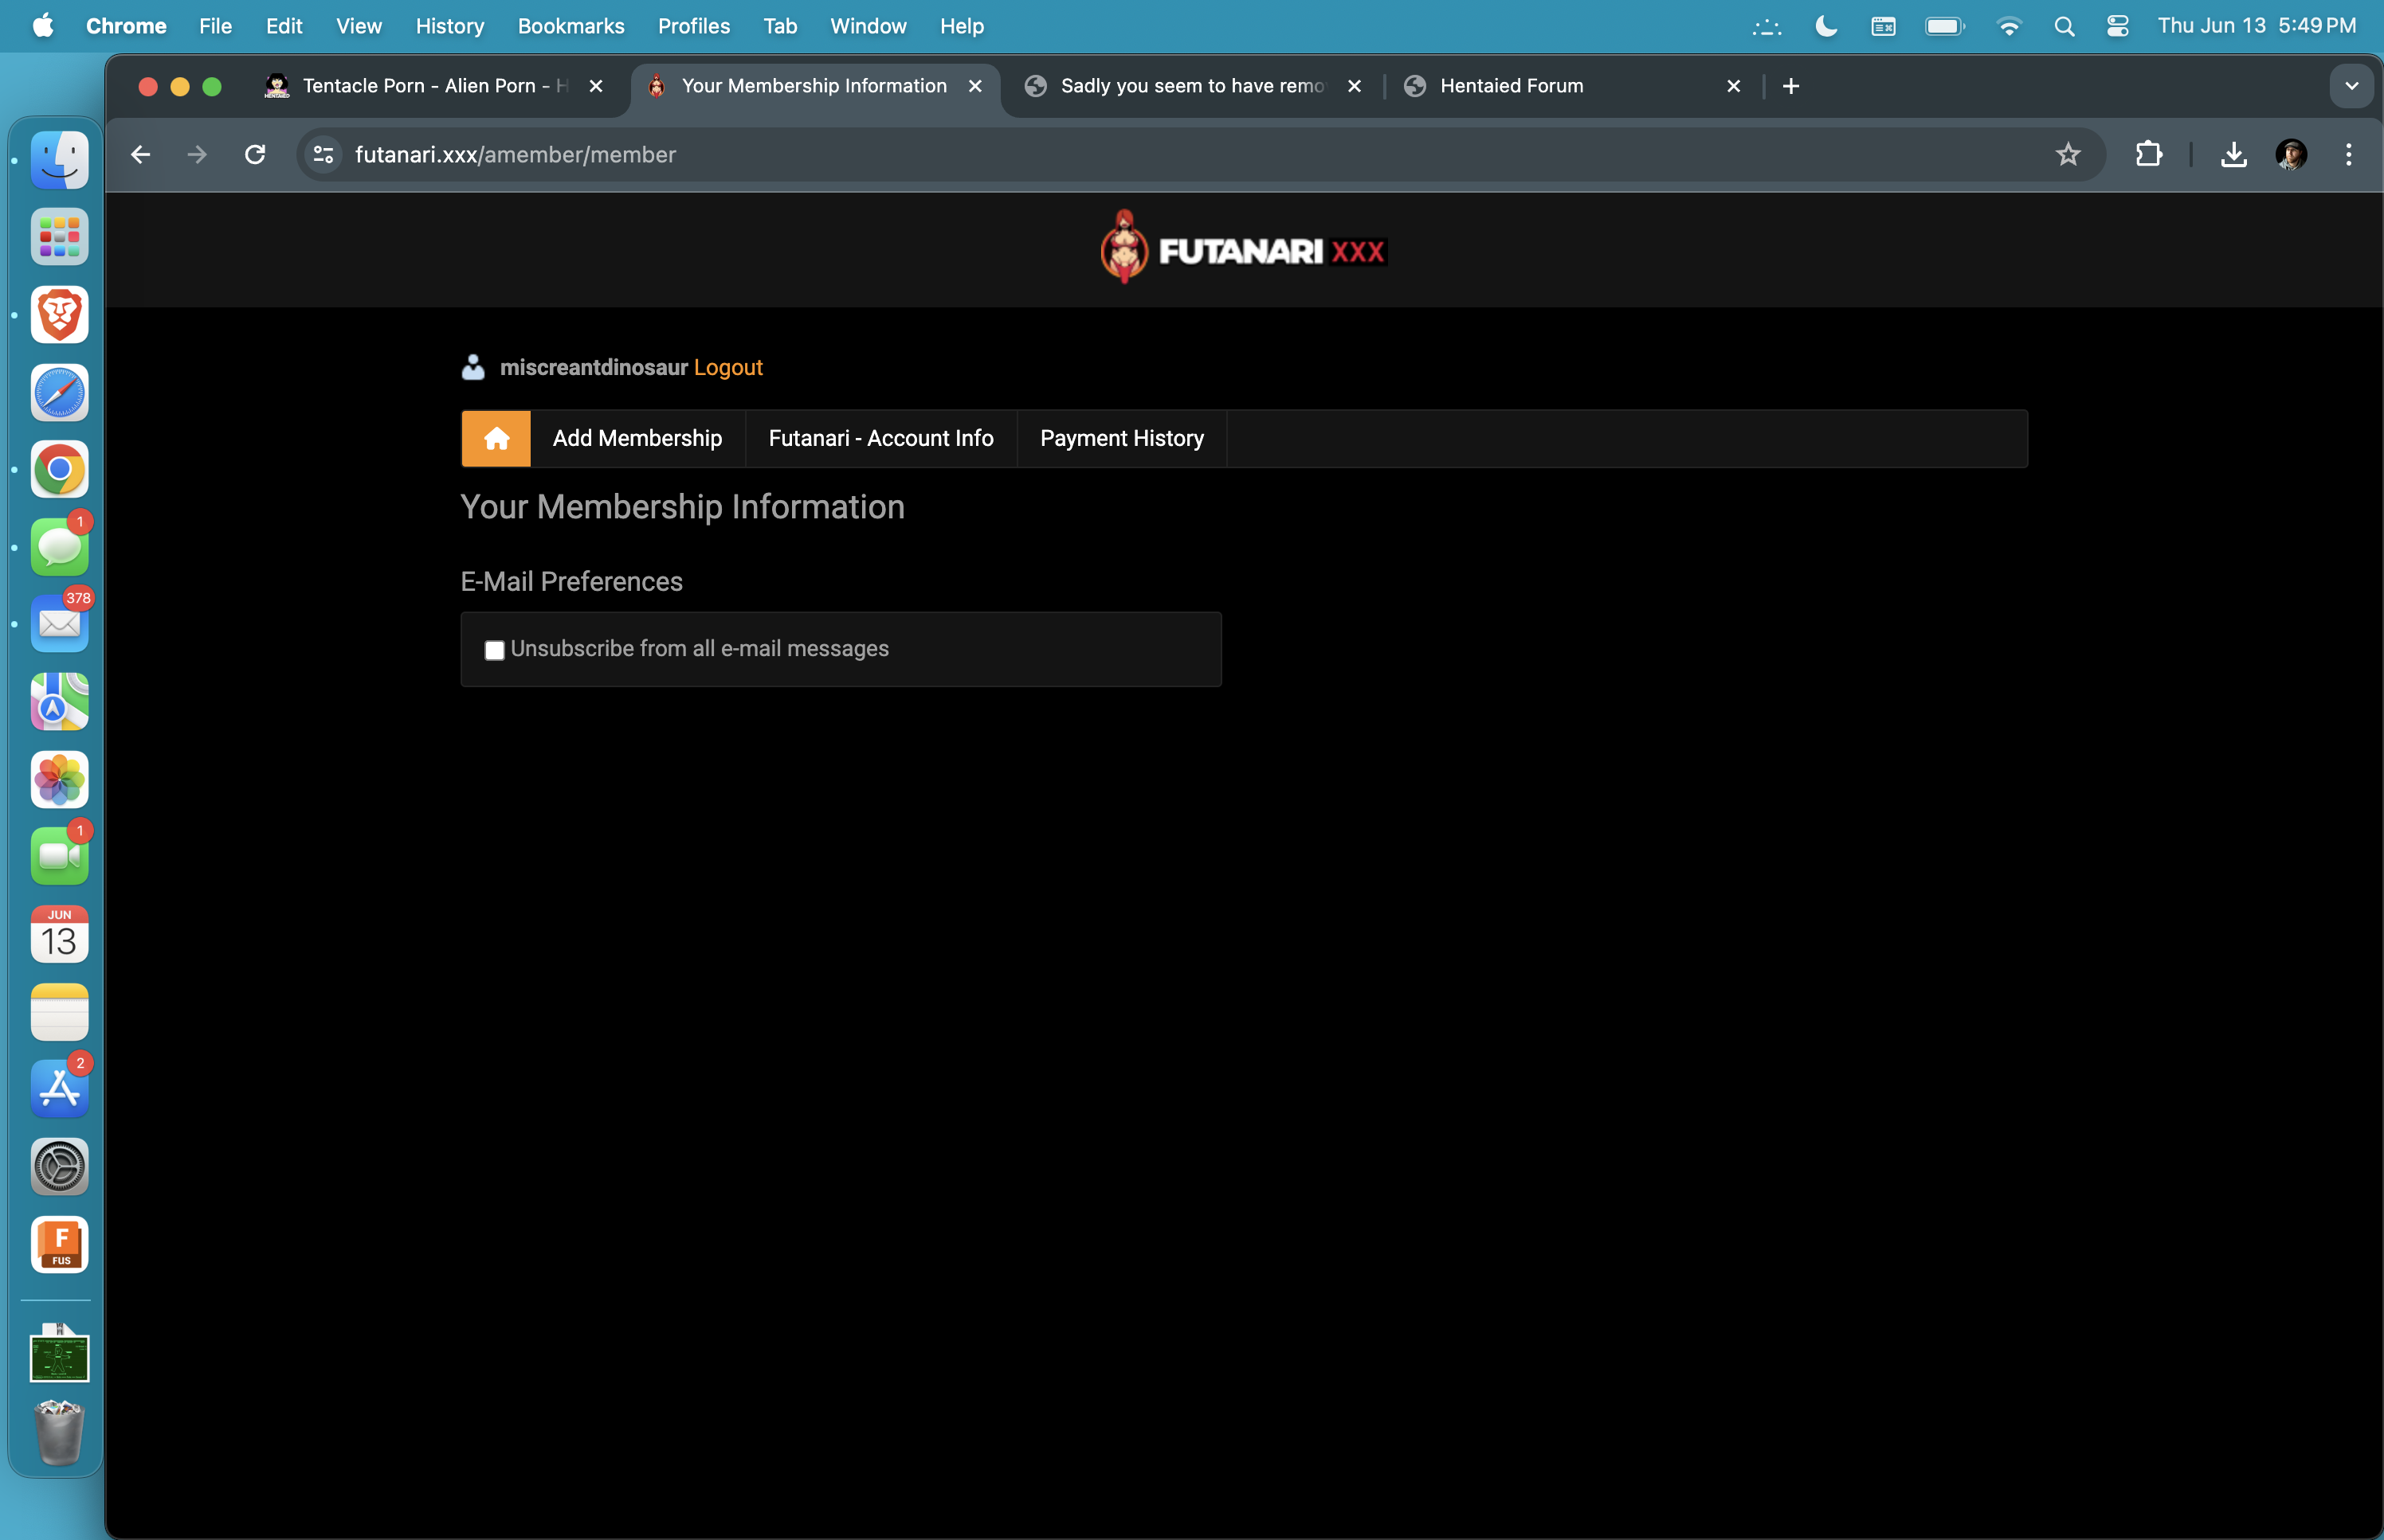The height and width of the screenshot is (1540, 2384).
Task: Check Unsubscribe from all e-mail messages
Action: point(494,650)
